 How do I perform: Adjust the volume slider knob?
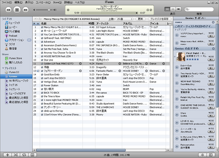click(49, 10)
